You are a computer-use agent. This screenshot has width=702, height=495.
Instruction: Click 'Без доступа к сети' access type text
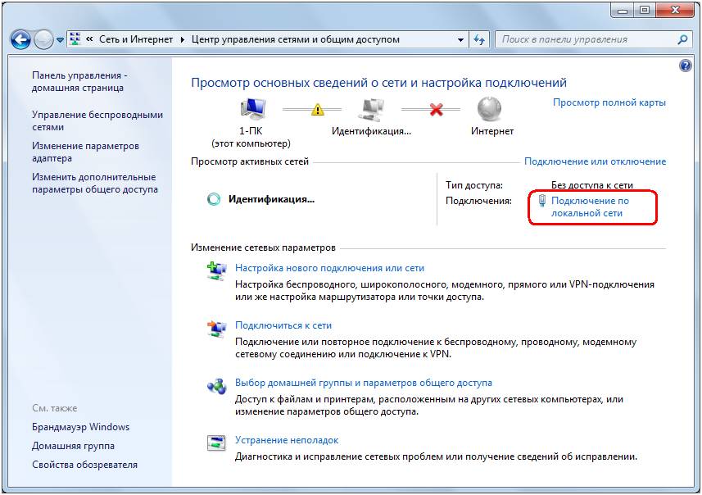tap(592, 185)
